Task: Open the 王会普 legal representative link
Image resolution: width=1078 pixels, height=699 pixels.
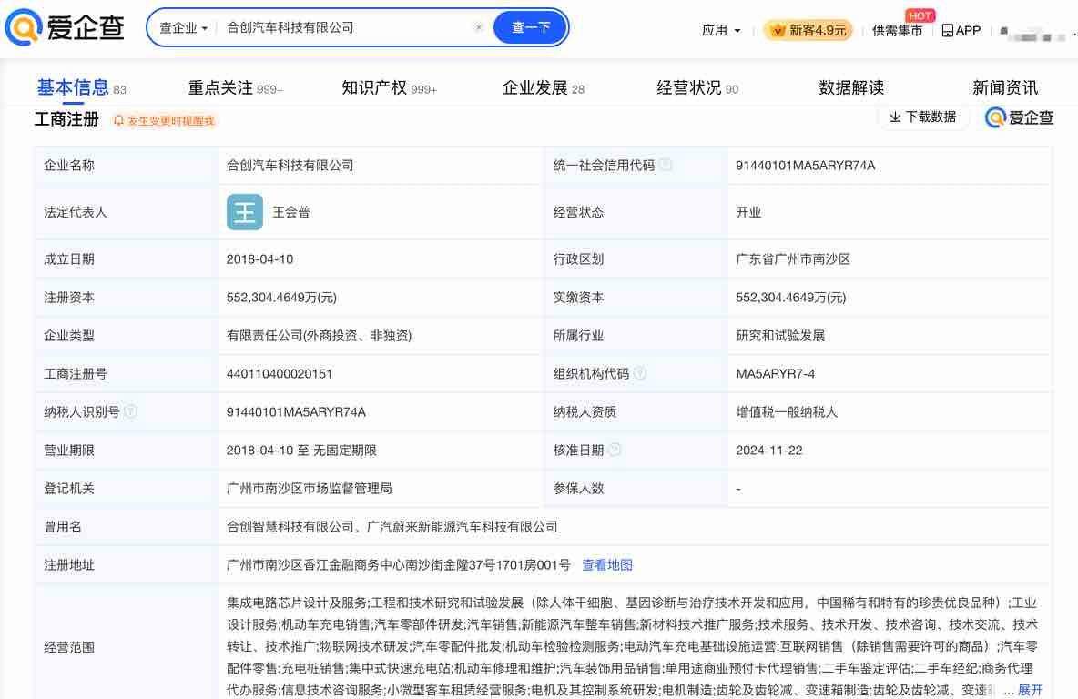Action: click(x=291, y=213)
